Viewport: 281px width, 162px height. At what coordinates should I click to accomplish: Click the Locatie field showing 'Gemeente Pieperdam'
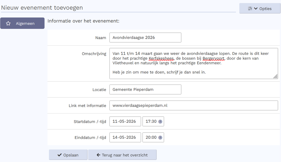(x=145, y=89)
